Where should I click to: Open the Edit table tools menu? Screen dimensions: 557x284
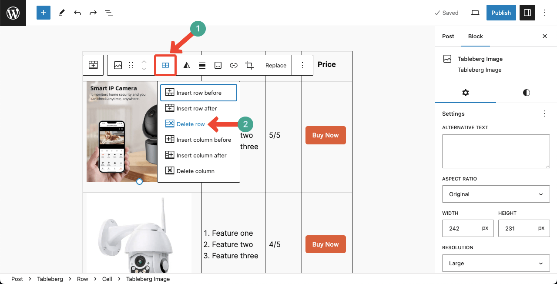tap(165, 65)
